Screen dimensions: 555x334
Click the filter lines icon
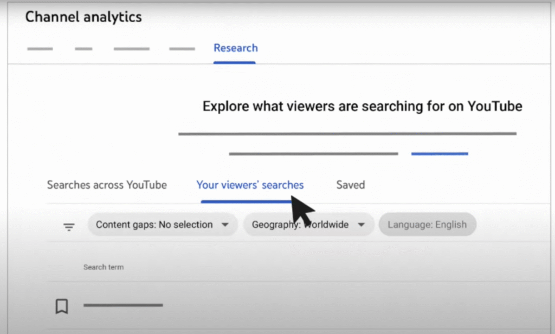[x=69, y=227]
